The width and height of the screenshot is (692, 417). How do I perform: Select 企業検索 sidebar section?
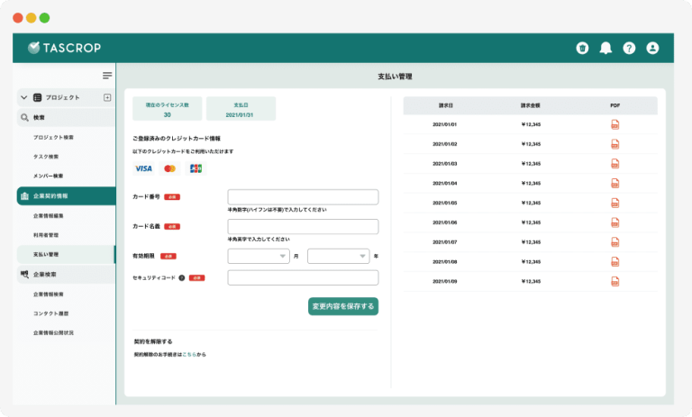pos(66,274)
